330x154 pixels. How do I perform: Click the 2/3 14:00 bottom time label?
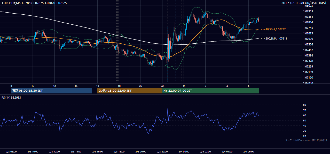(x=76, y=152)
